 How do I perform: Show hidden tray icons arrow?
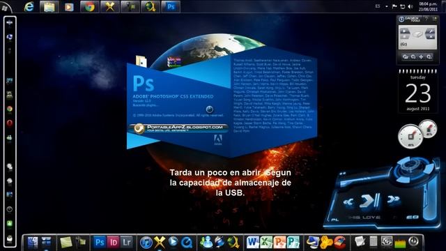[387, 6]
